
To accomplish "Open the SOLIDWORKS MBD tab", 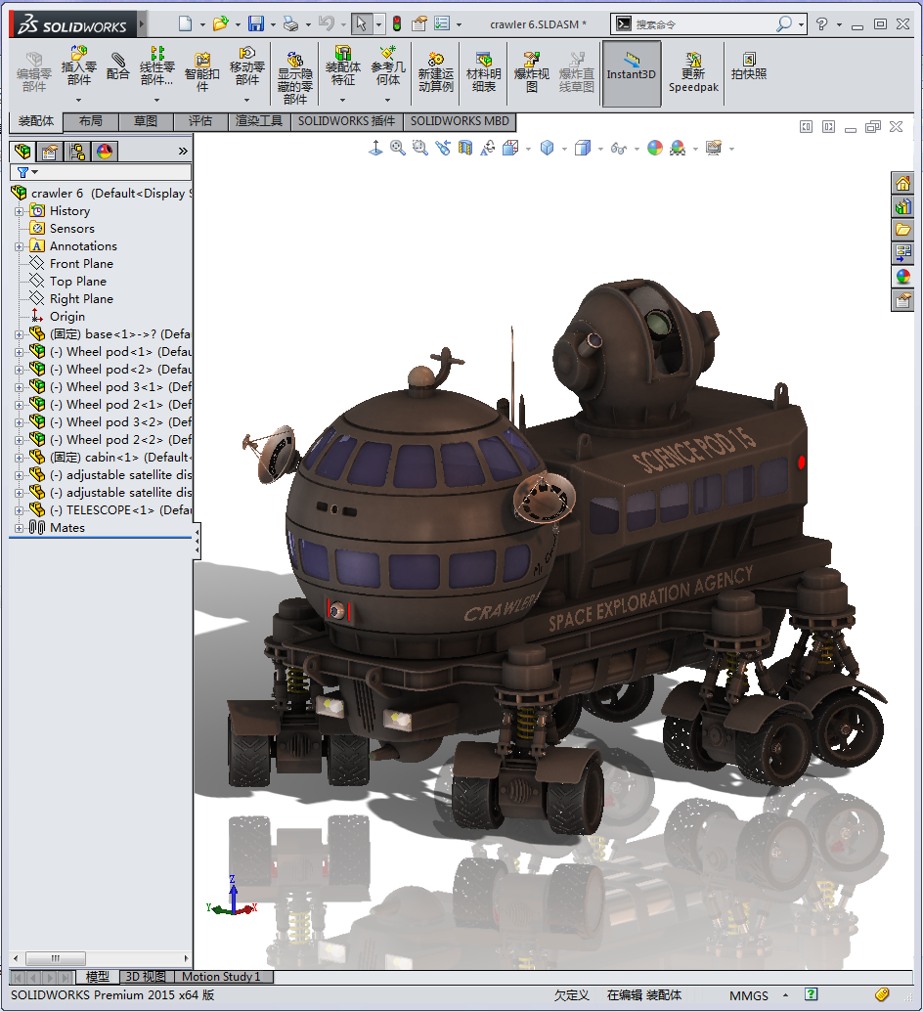I will tap(460, 120).
